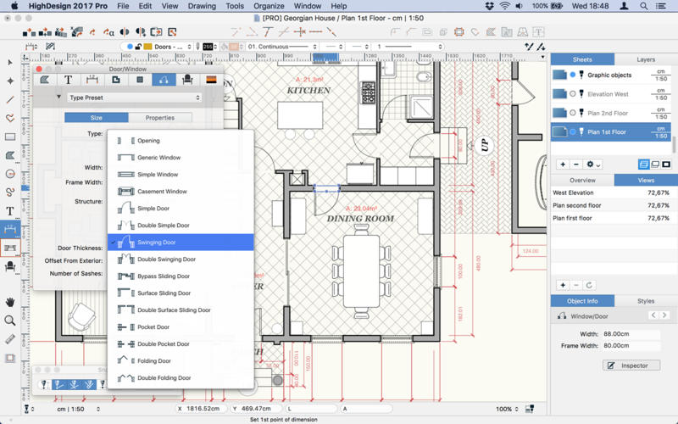This screenshot has height=424, width=678.
Task: Open the Drawing menu
Action: (x=201, y=6)
